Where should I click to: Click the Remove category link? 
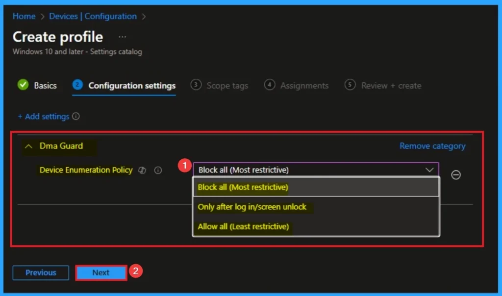[432, 146]
